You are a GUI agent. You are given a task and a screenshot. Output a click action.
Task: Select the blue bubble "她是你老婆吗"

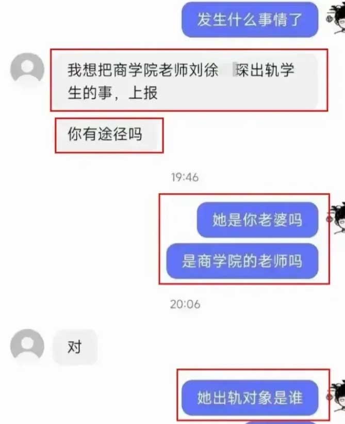click(257, 219)
